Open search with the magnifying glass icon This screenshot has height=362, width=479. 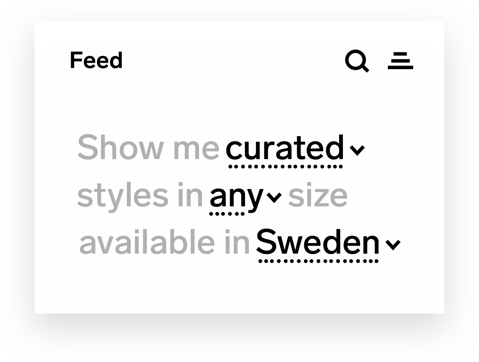(357, 61)
